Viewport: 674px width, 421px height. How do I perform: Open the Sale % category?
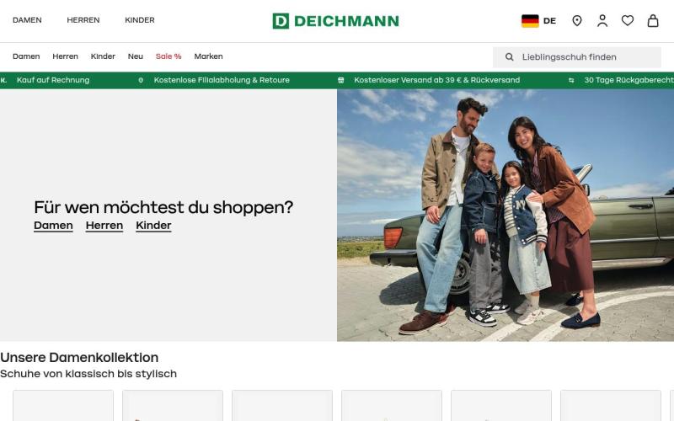pos(168,56)
